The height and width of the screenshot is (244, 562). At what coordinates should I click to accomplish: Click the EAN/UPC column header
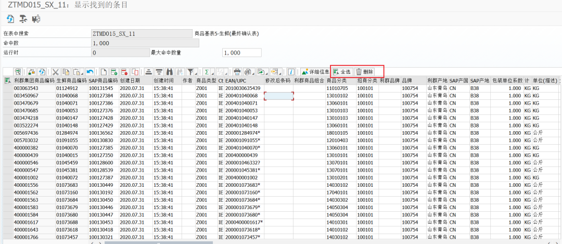(244, 81)
